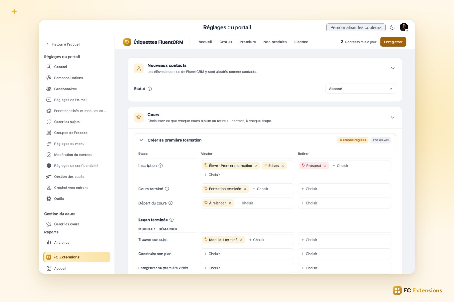Remove the À relancer tag

tap(230, 203)
